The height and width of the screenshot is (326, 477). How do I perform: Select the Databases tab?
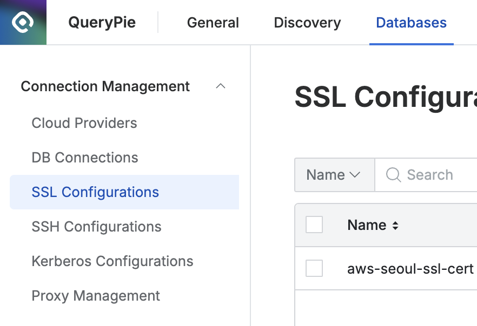coord(411,23)
